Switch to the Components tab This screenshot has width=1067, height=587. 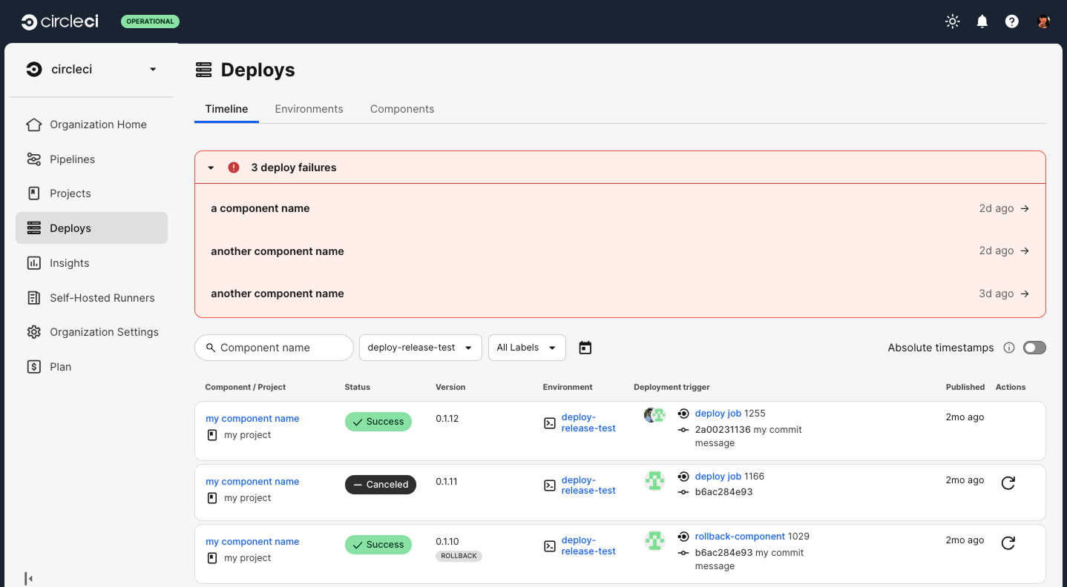tap(402, 109)
